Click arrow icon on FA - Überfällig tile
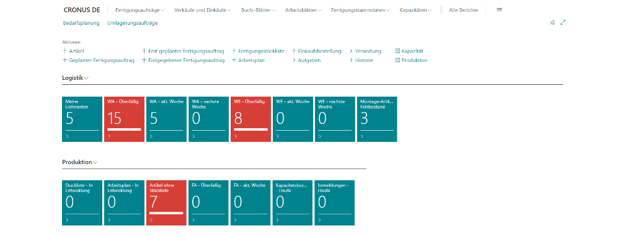The height and width of the screenshot is (236, 620). 193,220
